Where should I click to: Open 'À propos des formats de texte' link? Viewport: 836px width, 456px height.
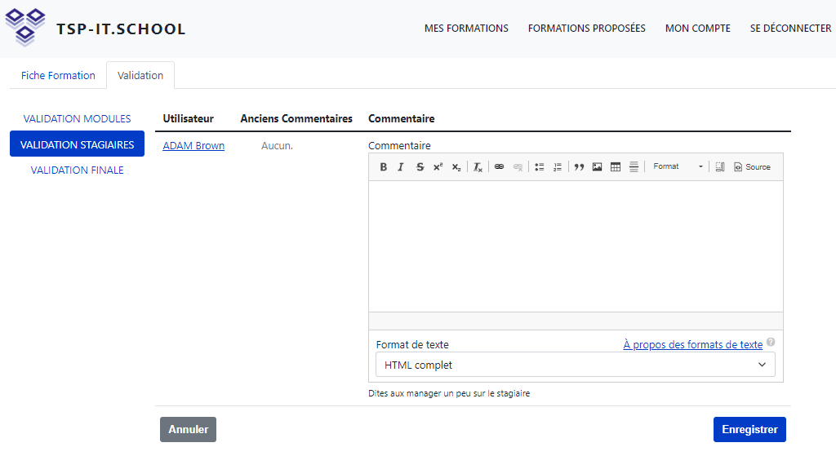click(692, 345)
